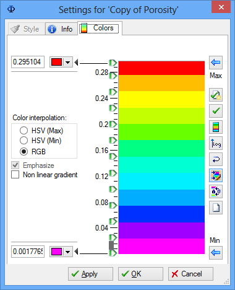Click the document icon with green check and star

(x=216, y=95)
